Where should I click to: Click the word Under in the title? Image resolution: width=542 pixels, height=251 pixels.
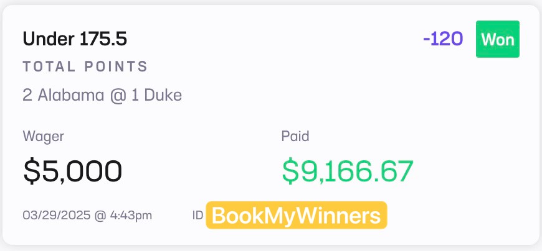pos(49,39)
